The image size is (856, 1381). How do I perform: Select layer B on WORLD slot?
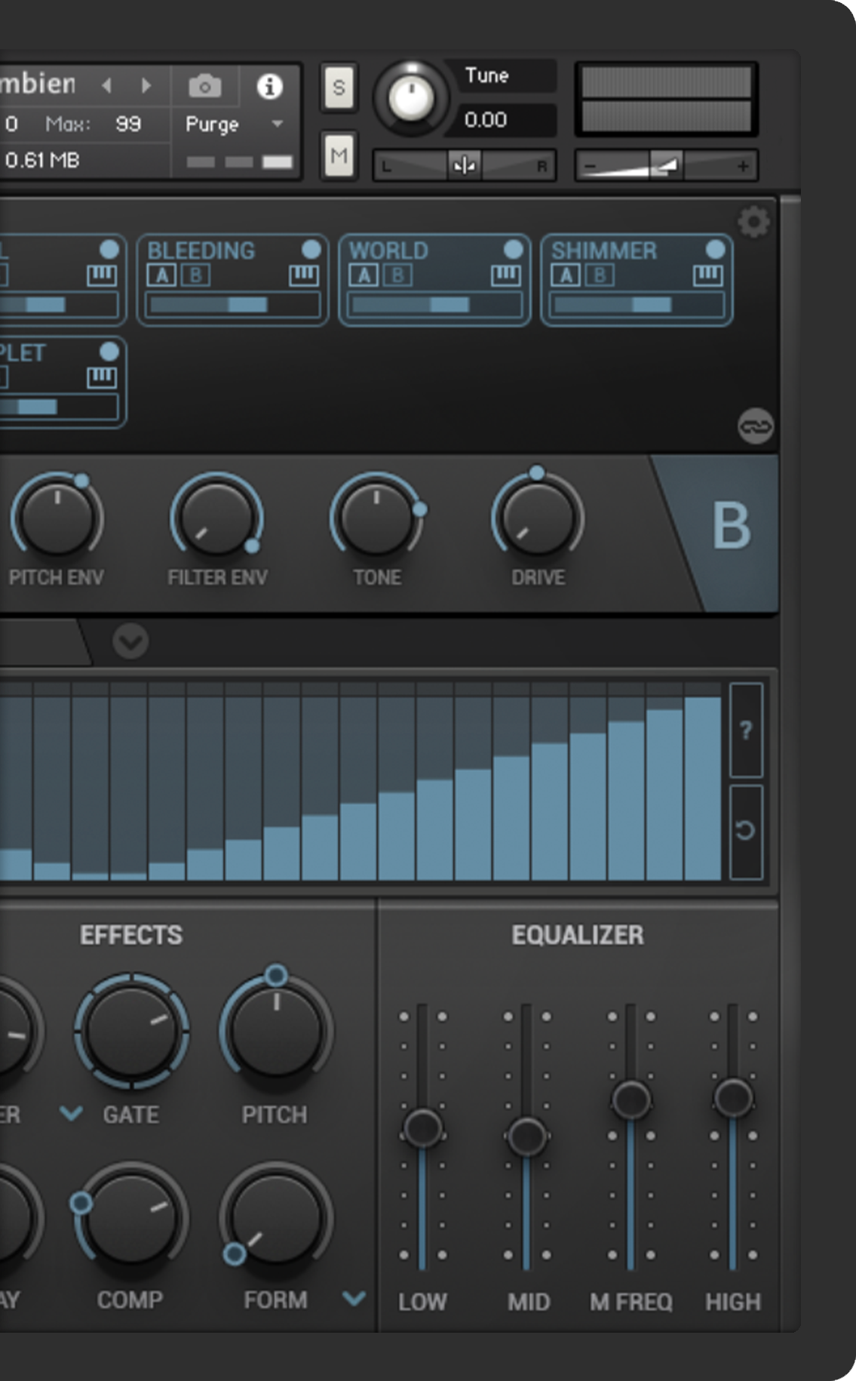click(x=397, y=275)
